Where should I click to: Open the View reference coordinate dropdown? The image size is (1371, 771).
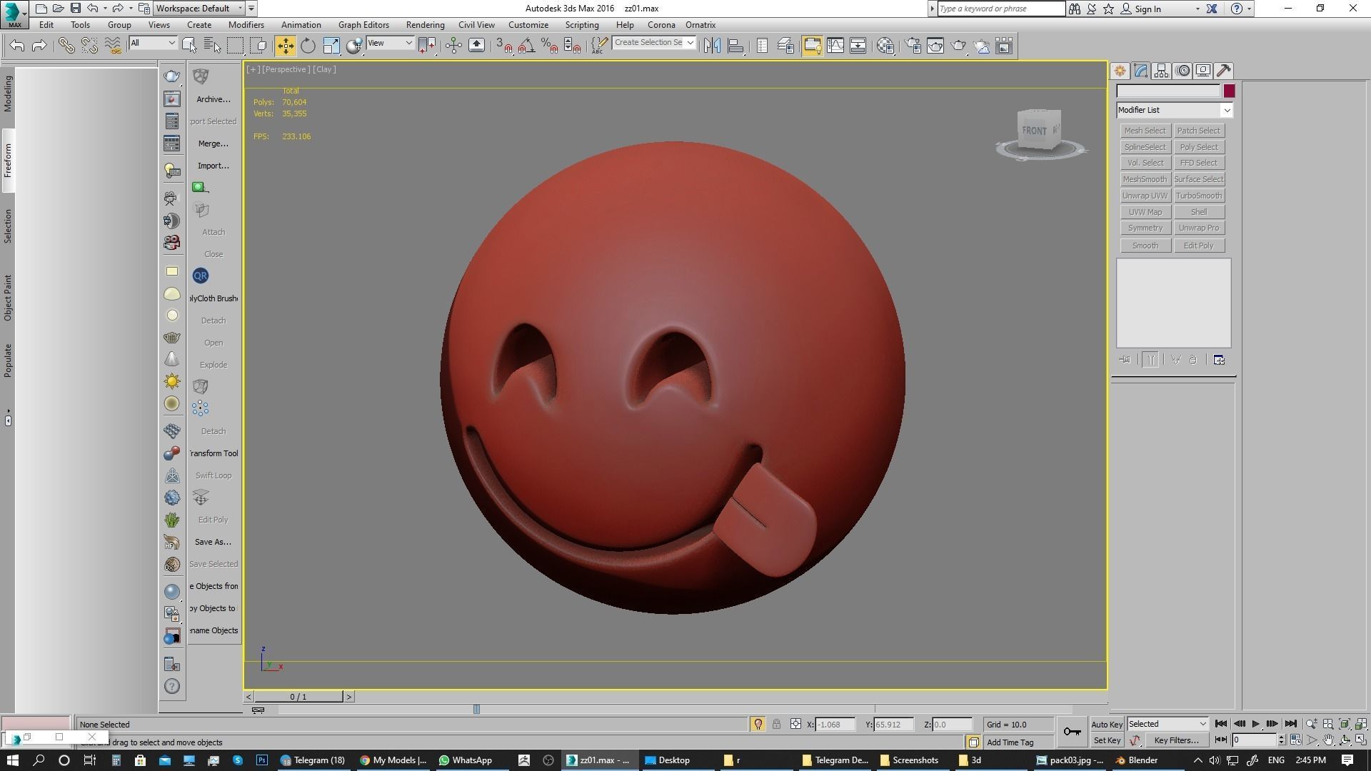point(390,43)
